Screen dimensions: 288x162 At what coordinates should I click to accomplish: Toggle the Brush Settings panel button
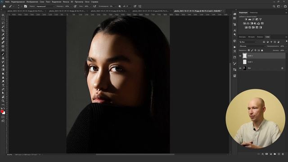click(x=26, y=6)
